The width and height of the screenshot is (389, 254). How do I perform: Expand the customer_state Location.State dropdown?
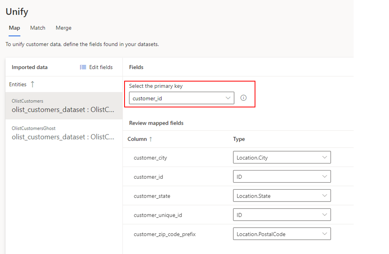tap(281, 196)
